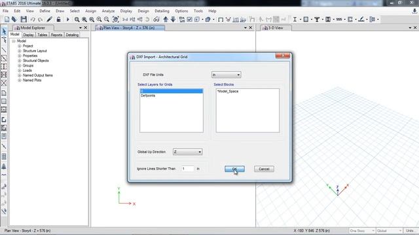The width and height of the screenshot is (419, 235).
Task: Click the Redo arrow icon
Action: point(41,20)
